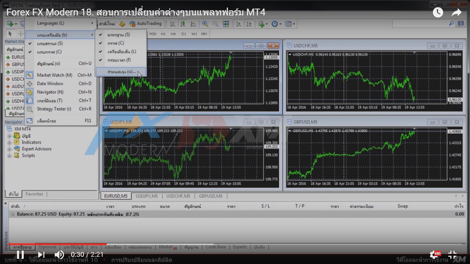Toggle the AutoTrading button
This screenshot has height=264, width=470.
pyautogui.click(x=145, y=24)
